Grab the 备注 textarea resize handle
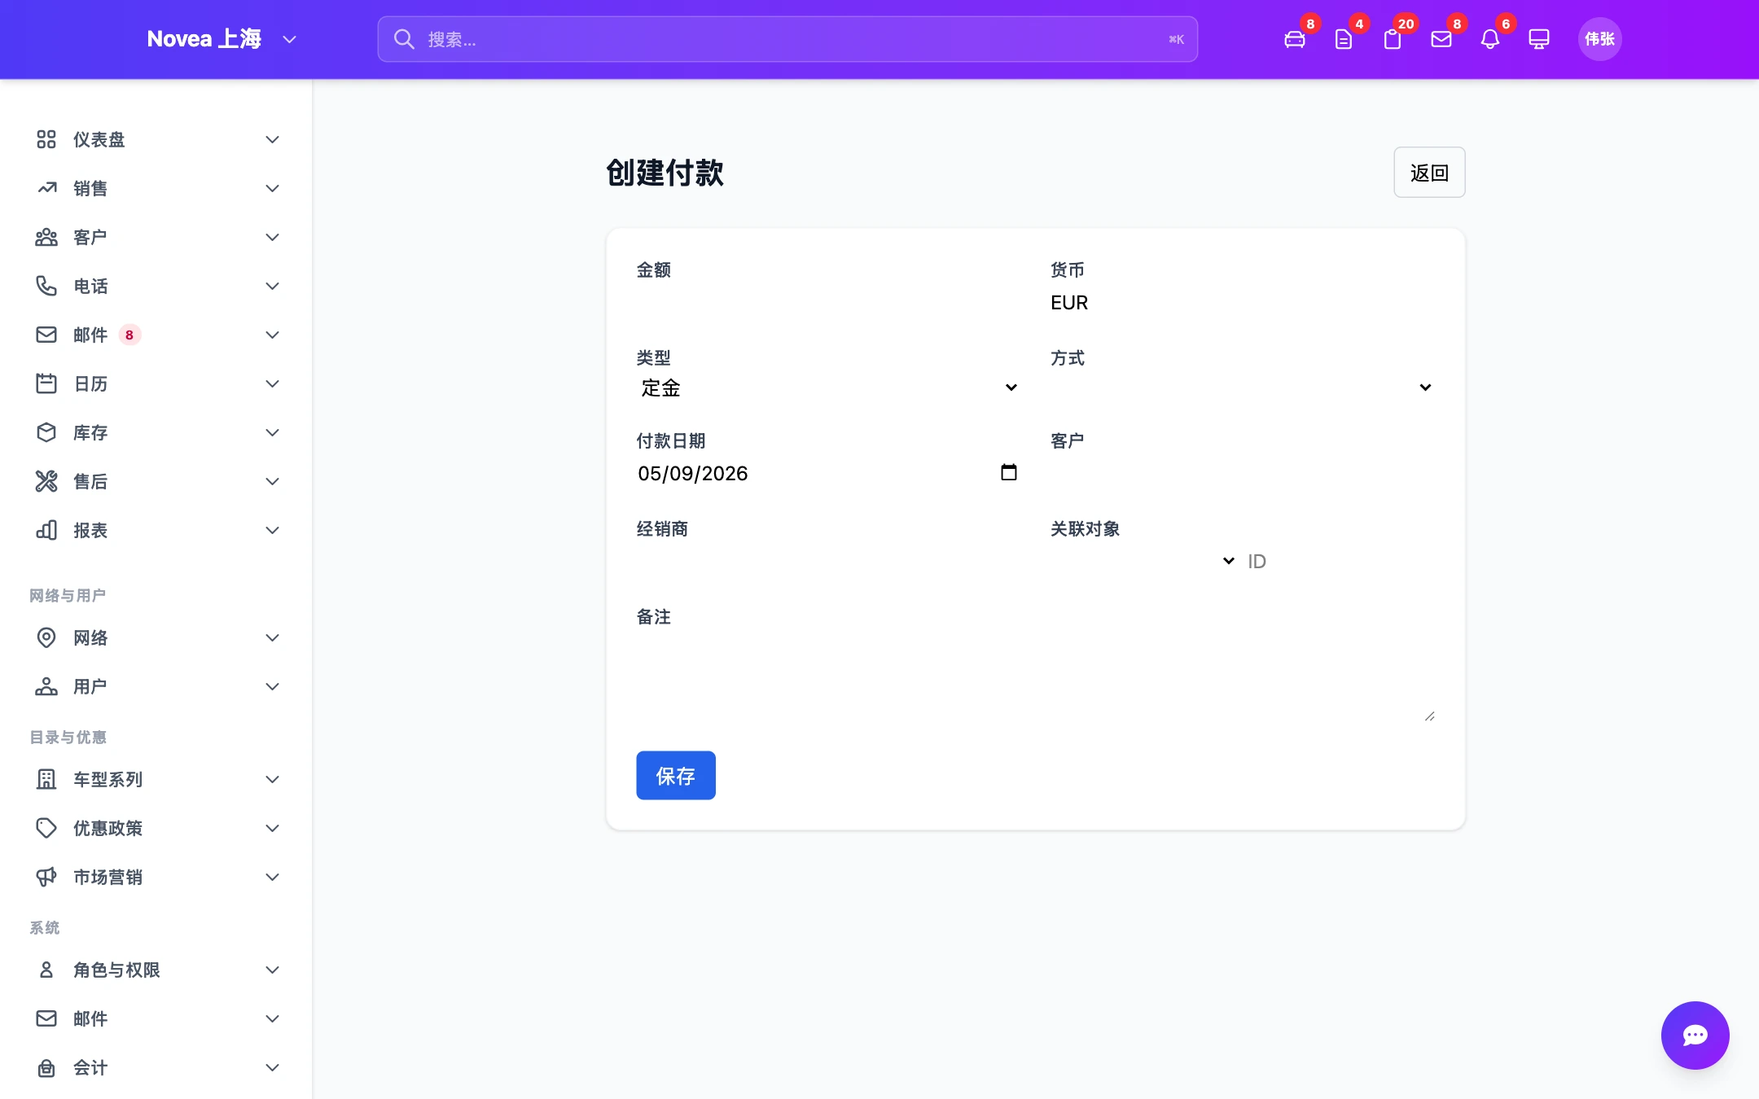Screen dimensions: 1759x1099 click(1429, 716)
